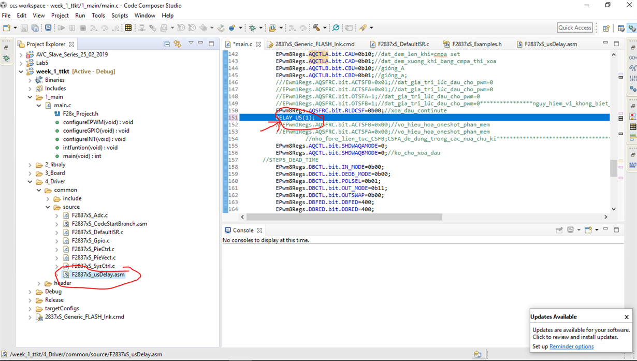Open the Project menu
Image resolution: width=637 pixels, height=361 pixels.
(60, 15)
